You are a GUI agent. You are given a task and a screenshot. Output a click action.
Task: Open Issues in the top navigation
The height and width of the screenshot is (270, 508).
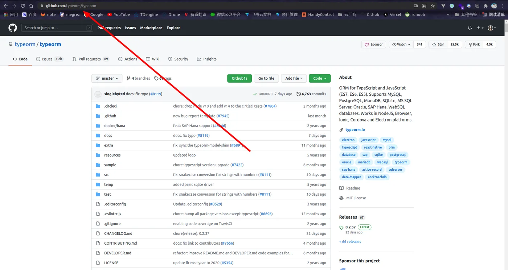[x=130, y=28]
